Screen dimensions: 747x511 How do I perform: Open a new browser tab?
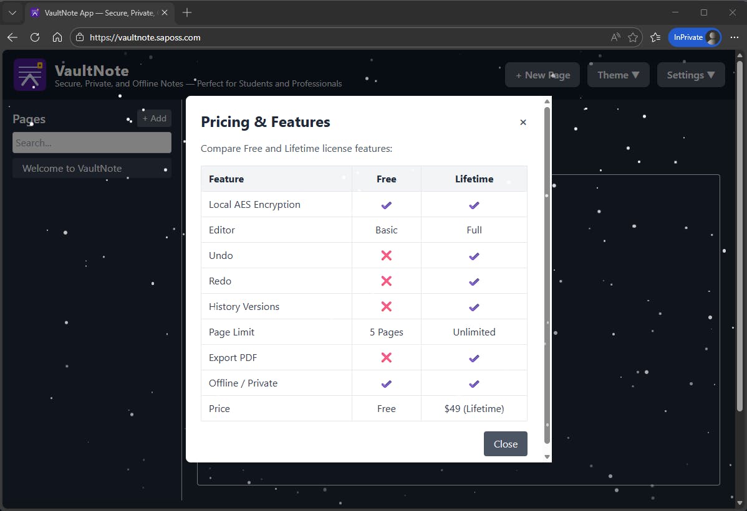[x=187, y=12]
